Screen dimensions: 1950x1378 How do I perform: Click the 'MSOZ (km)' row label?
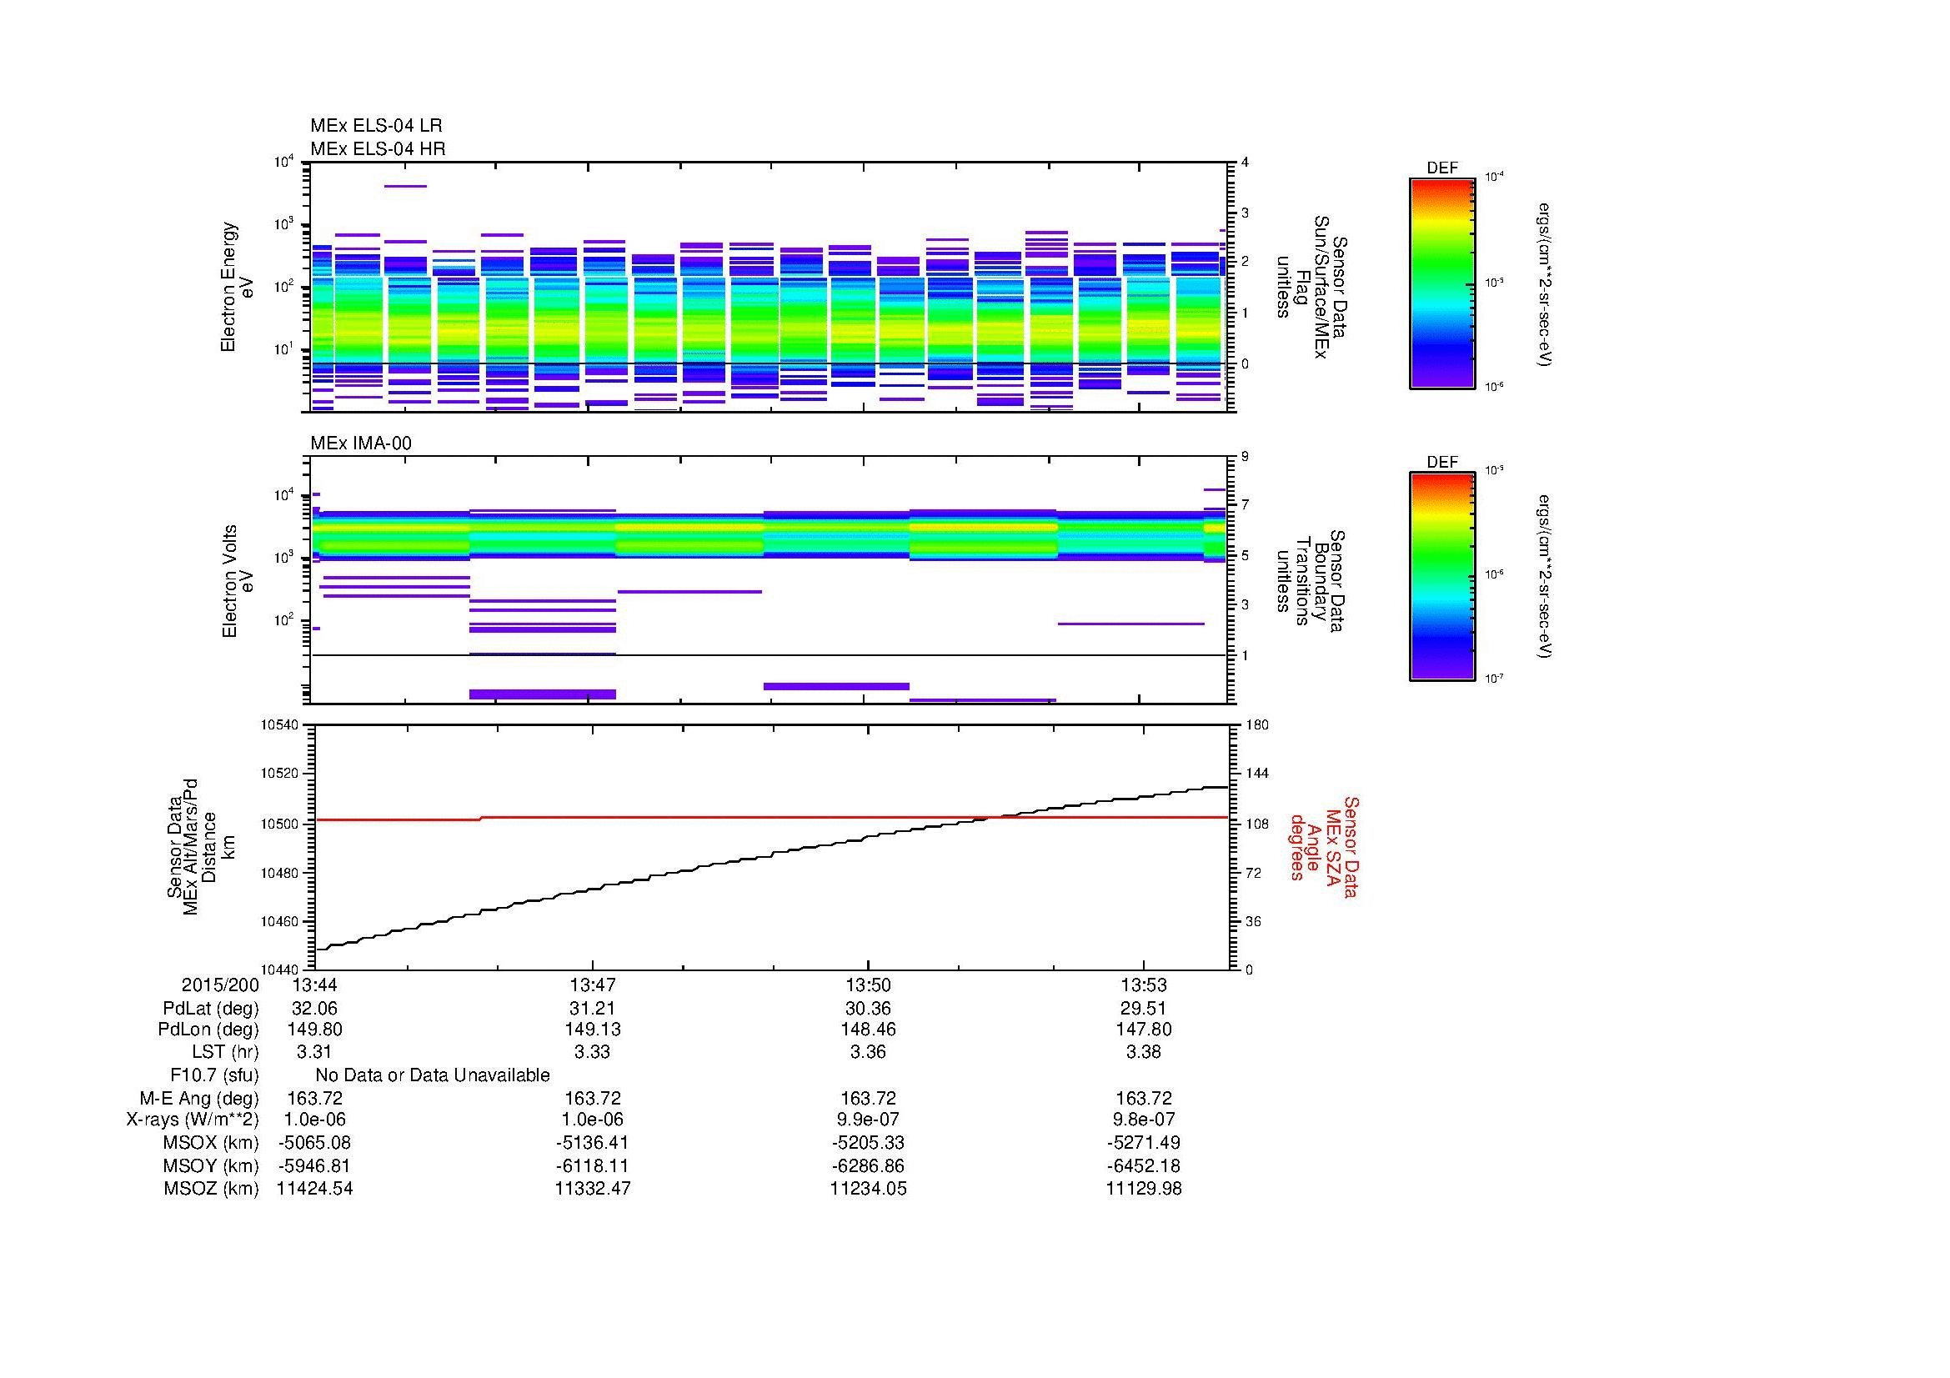pyautogui.click(x=211, y=1189)
